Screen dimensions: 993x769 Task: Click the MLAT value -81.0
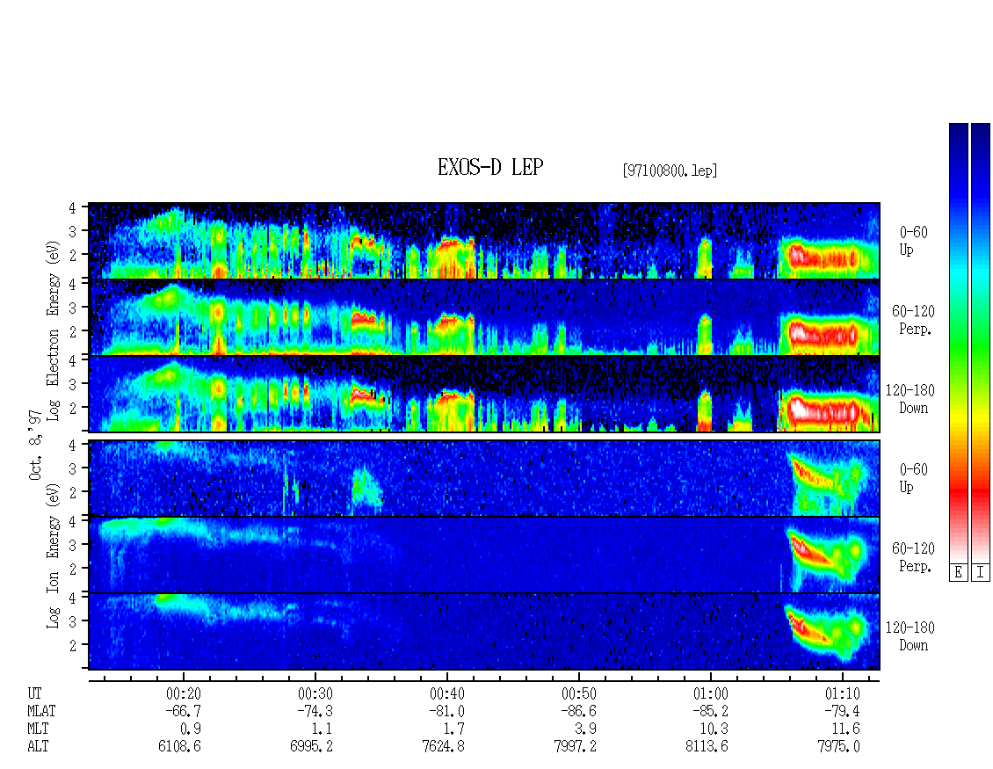[446, 711]
